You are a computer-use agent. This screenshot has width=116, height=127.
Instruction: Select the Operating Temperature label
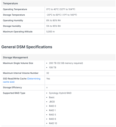point(15,9)
